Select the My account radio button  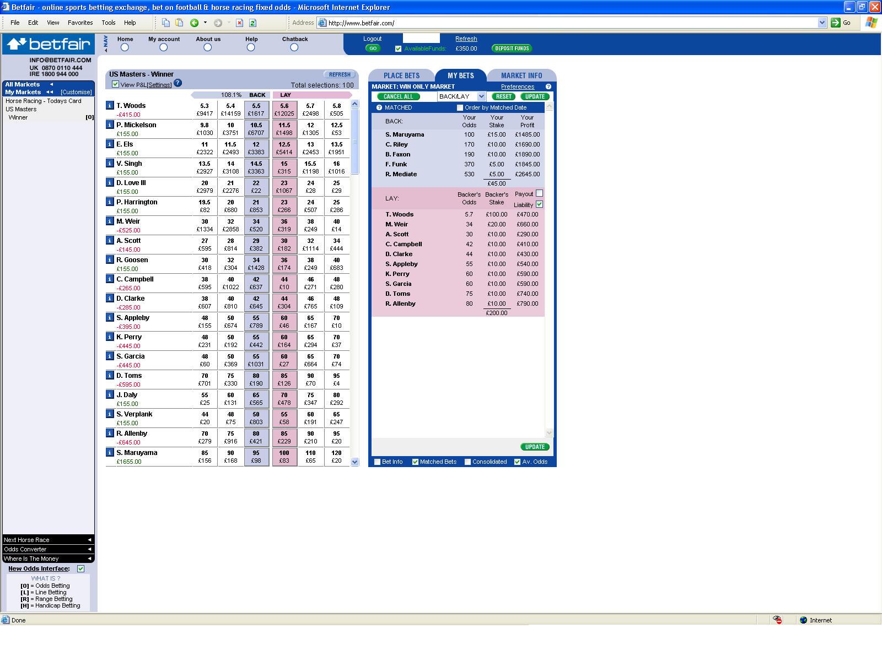tap(163, 47)
